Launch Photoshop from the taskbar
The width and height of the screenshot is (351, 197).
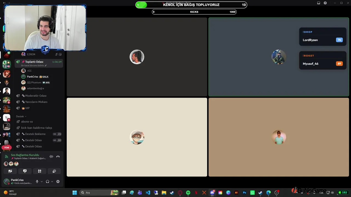click(244, 193)
